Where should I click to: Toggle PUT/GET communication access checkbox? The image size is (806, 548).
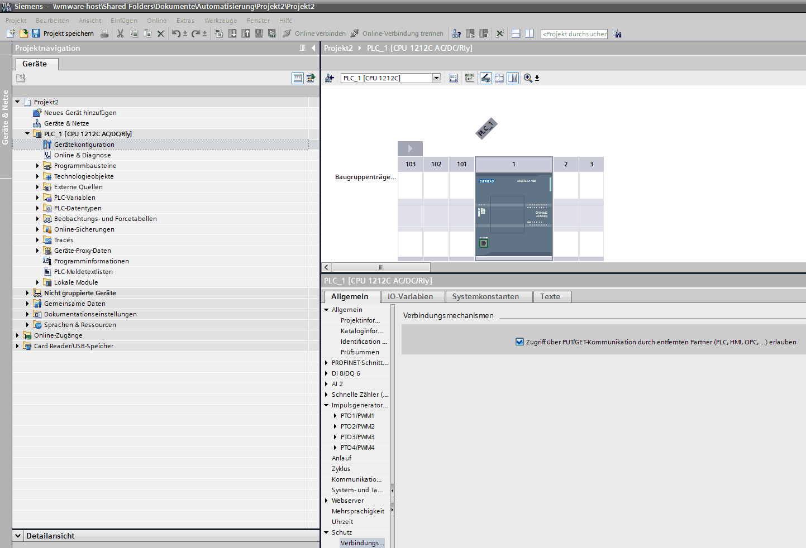(519, 342)
